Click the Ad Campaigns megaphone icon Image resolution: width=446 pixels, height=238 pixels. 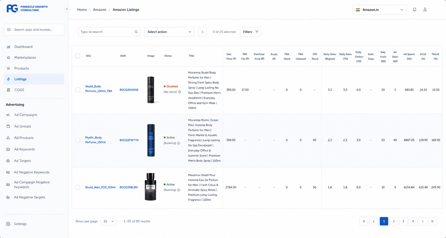coord(8,115)
